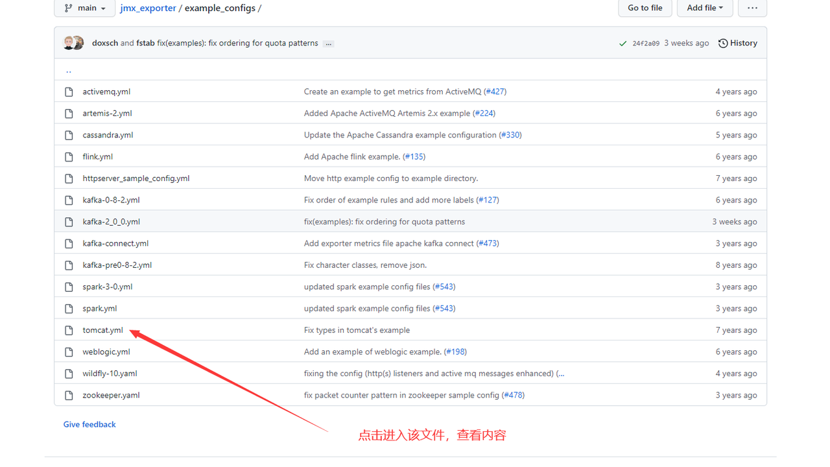Click the doxsch author name
Screen dimensions: 830x467
[x=105, y=43]
